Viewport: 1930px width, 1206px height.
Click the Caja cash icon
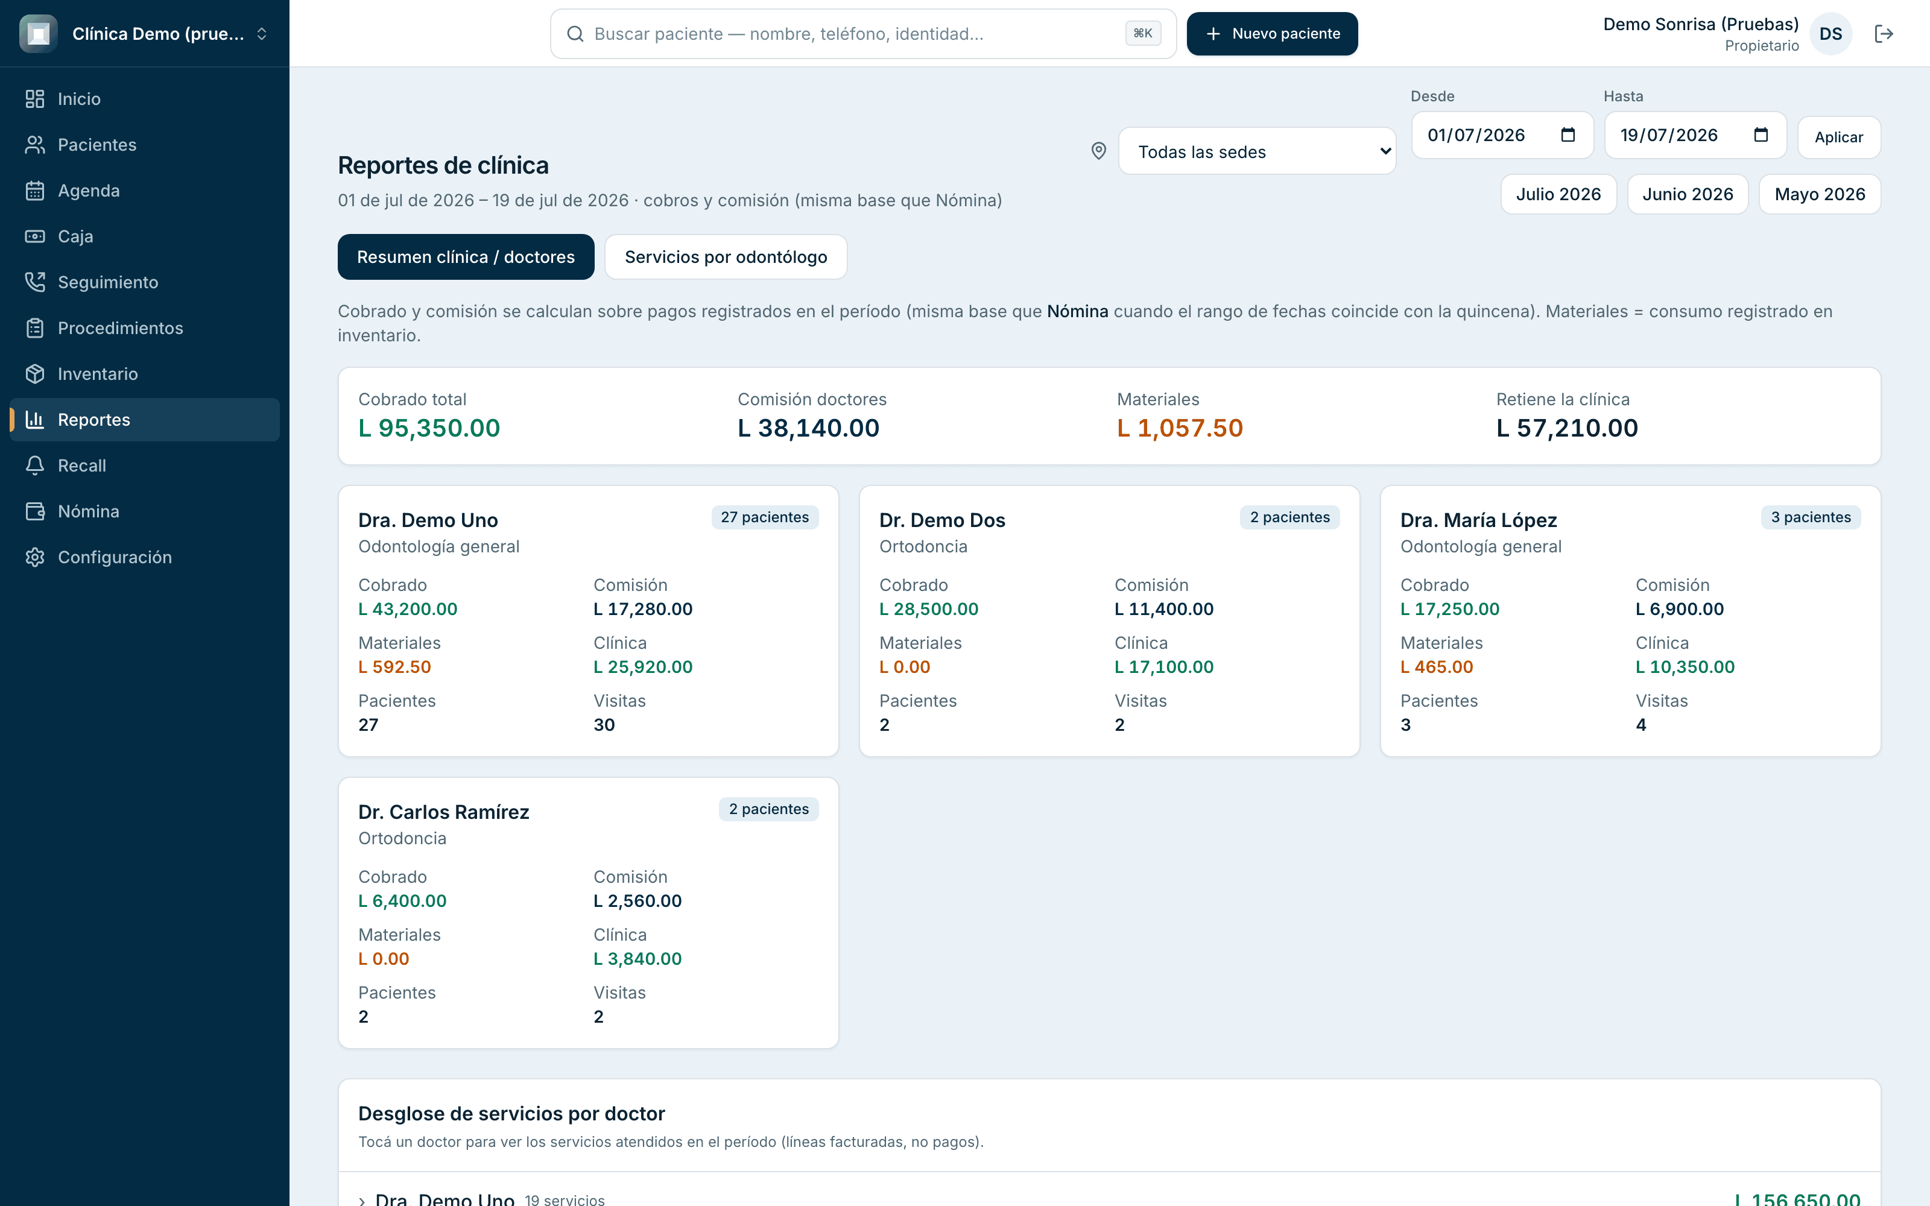34,236
